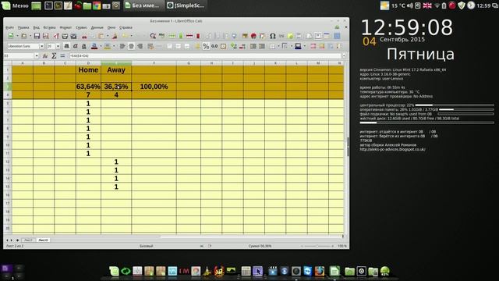Select the cell showing 63,64%
The width and height of the screenshot is (499, 281).
pos(88,87)
